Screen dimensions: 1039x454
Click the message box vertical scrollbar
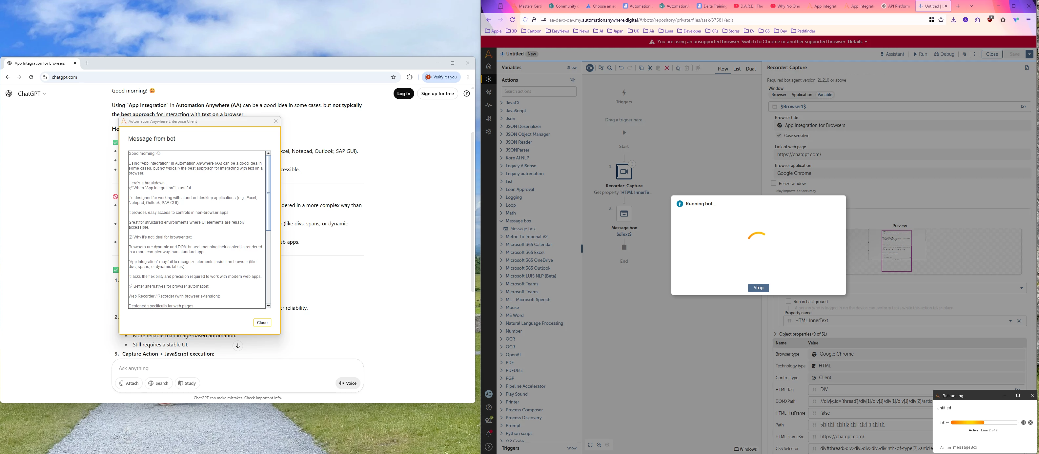268,230
